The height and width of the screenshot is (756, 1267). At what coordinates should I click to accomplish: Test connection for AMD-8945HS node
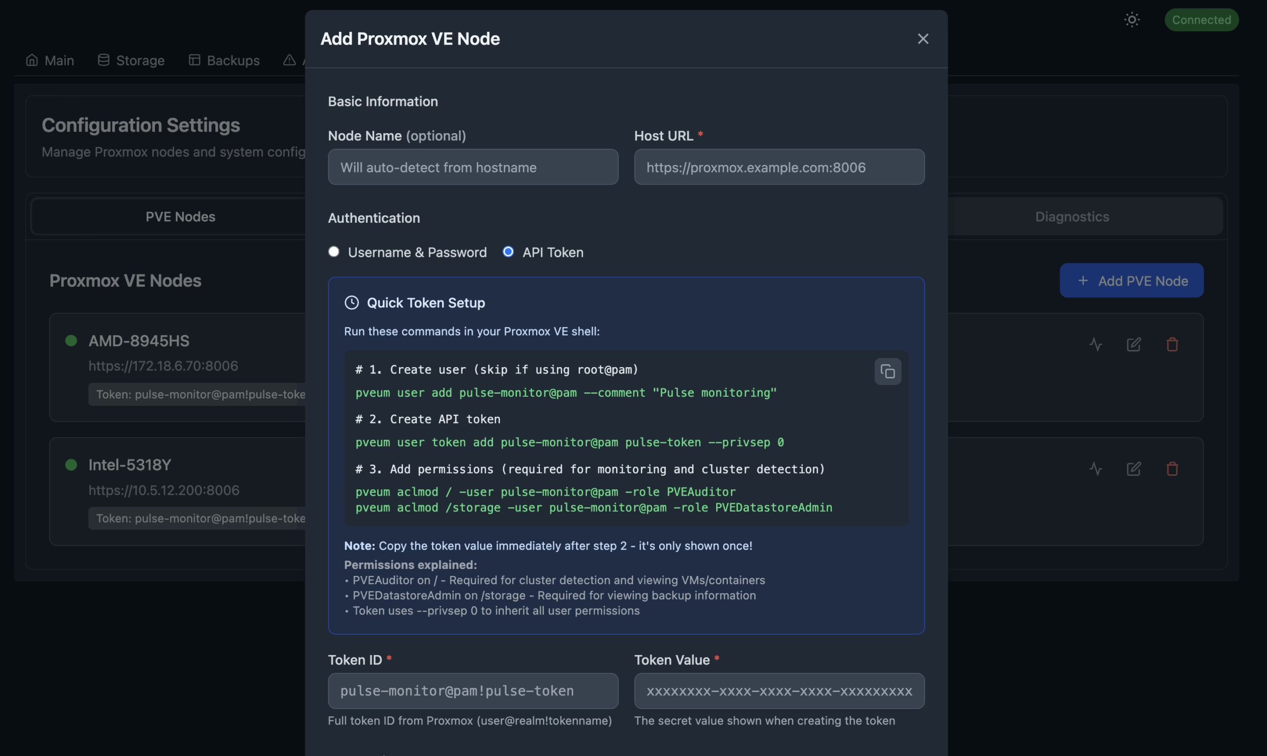[1095, 344]
